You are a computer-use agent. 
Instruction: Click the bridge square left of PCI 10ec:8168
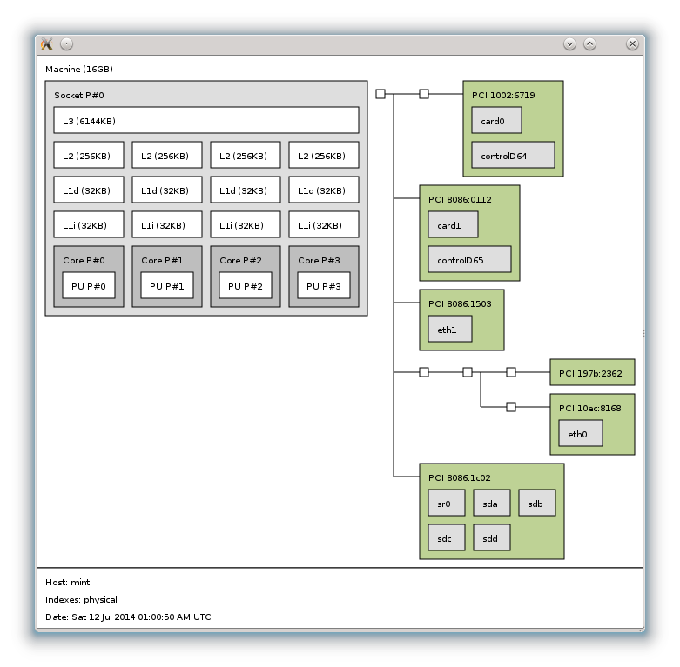(x=511, y=407)
